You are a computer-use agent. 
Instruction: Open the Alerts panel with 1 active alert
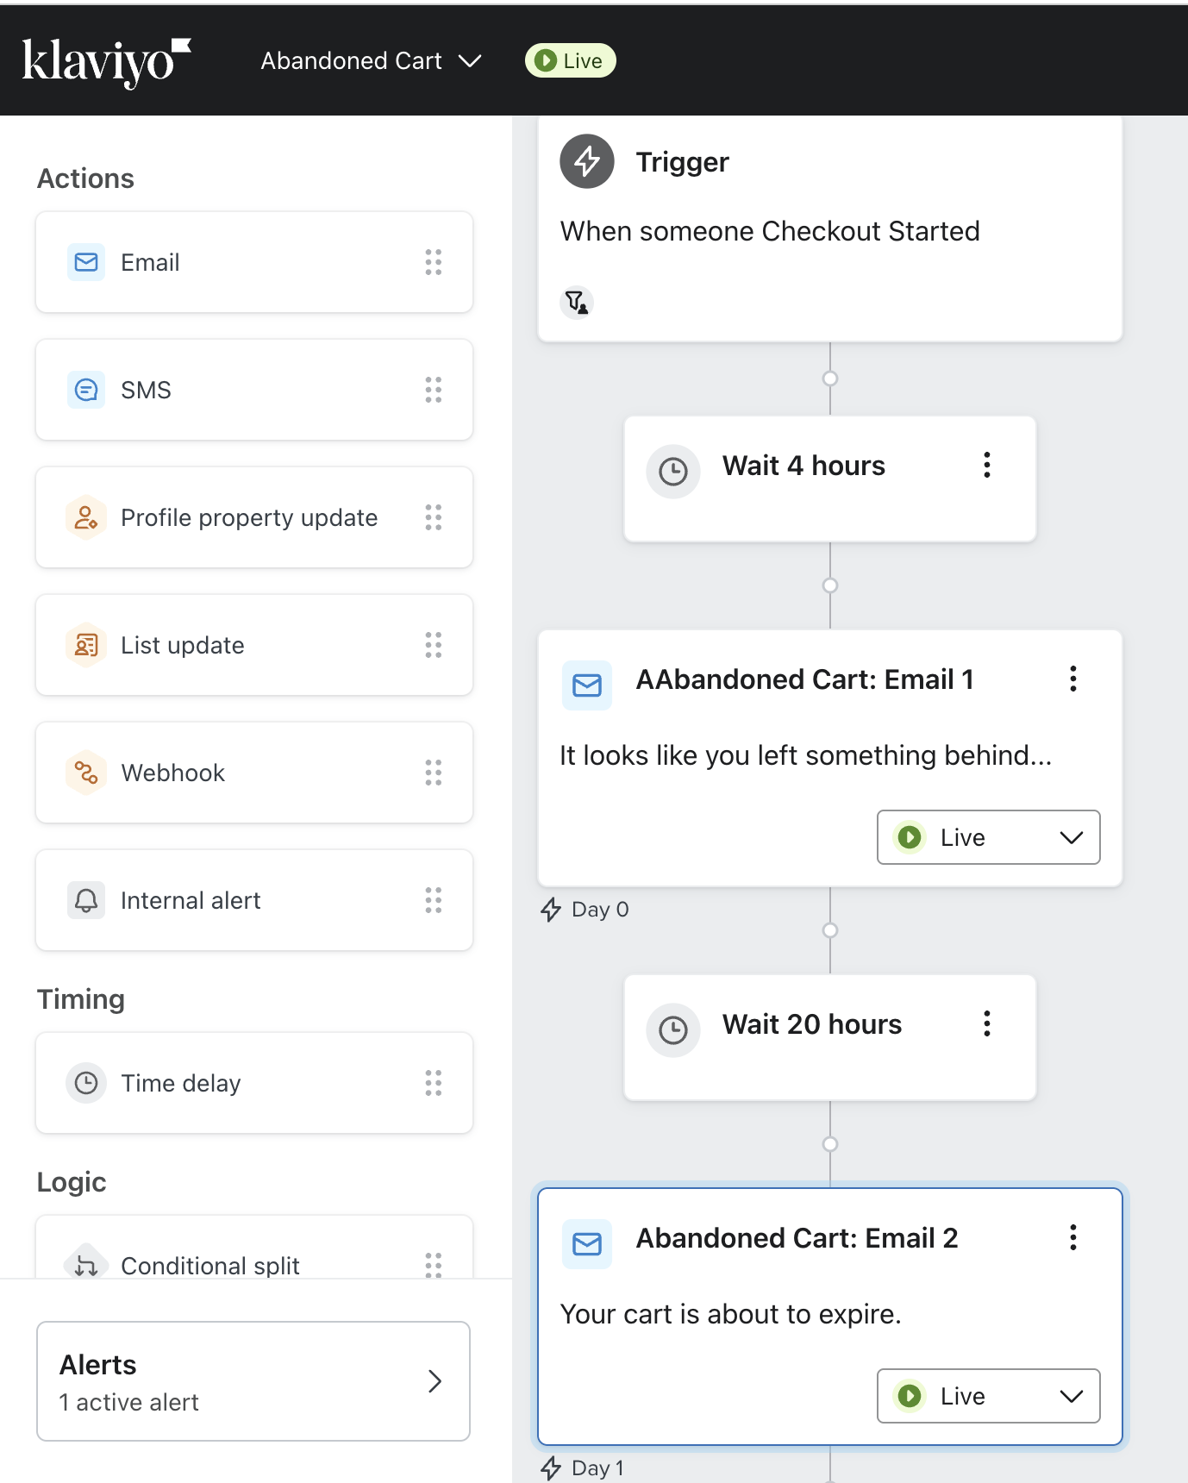tap(253, 1381)
